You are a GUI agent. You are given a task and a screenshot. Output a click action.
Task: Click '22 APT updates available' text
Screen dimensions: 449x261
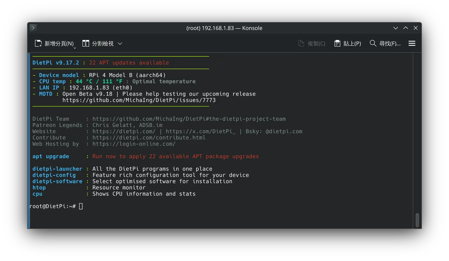(129, 63)
